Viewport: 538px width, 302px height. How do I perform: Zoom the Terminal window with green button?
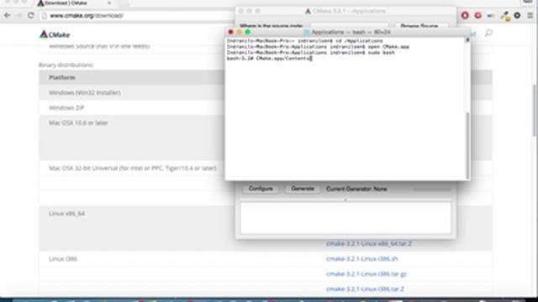pyautogui.click(x=247, y=32)
